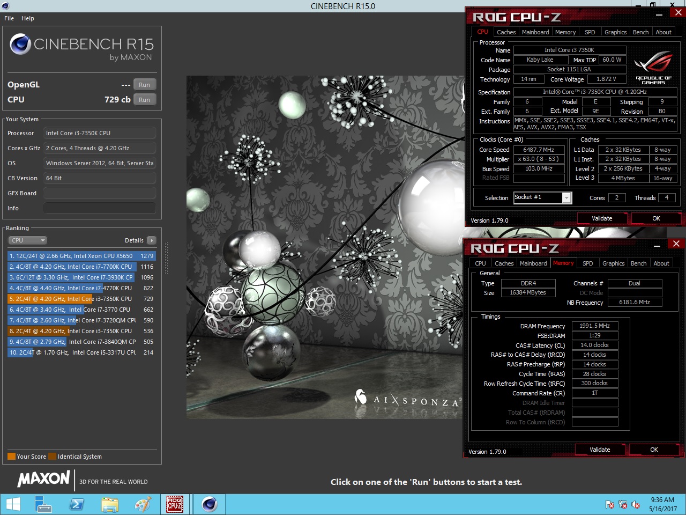The width and height of the screenshot is (686, 515).
Task: Open the File menu in Cinebench
Action: [x=9, y=18]
